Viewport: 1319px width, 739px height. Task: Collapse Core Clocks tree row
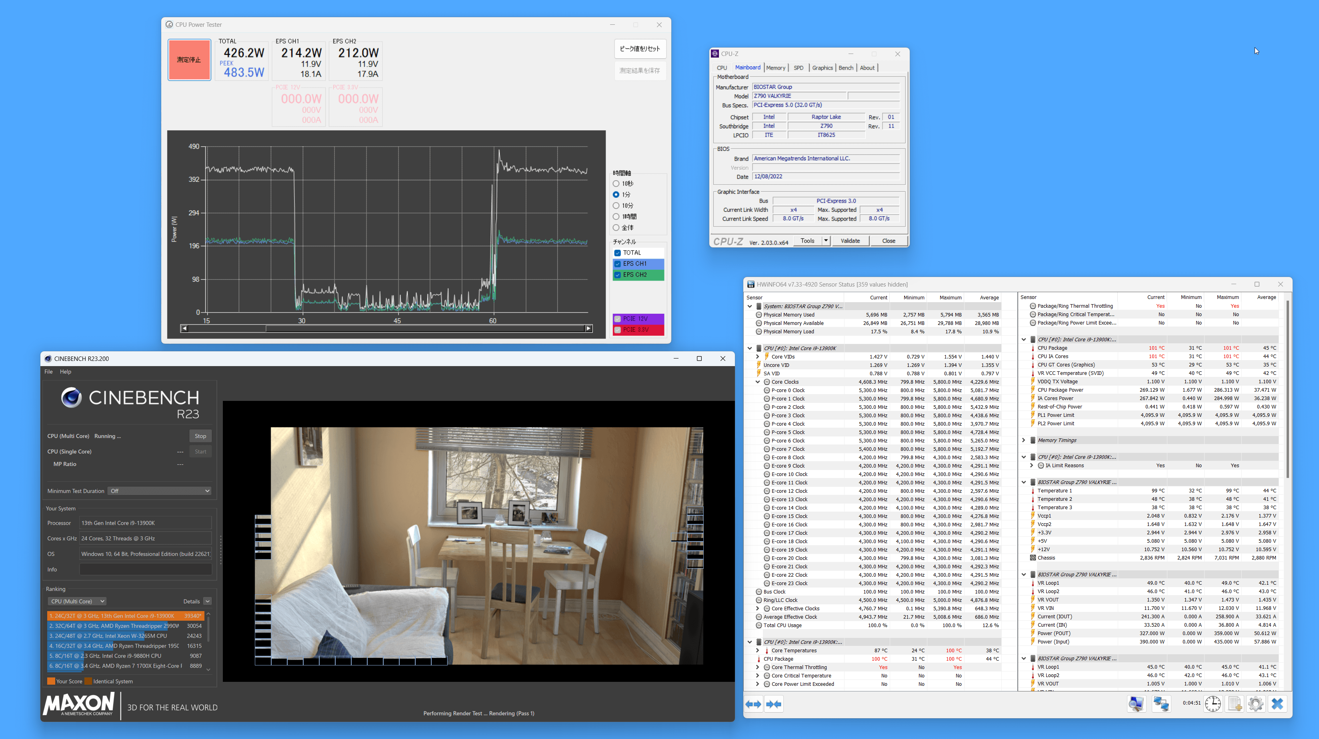coord(758,382)
